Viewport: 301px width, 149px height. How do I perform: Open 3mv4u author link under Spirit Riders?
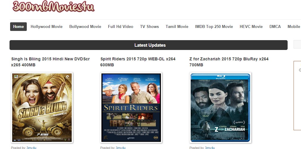pyautogui.click(x=120, y=148)
